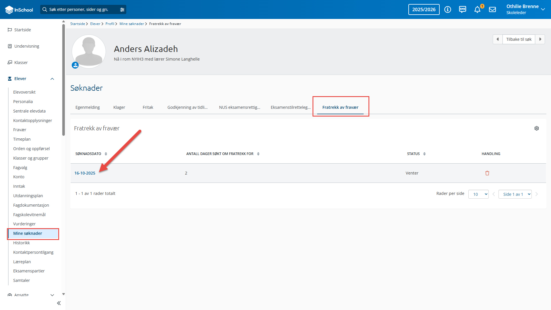Open the information icon in header
This screenshot has height=310, width=551.
click(x=448, y=9)
